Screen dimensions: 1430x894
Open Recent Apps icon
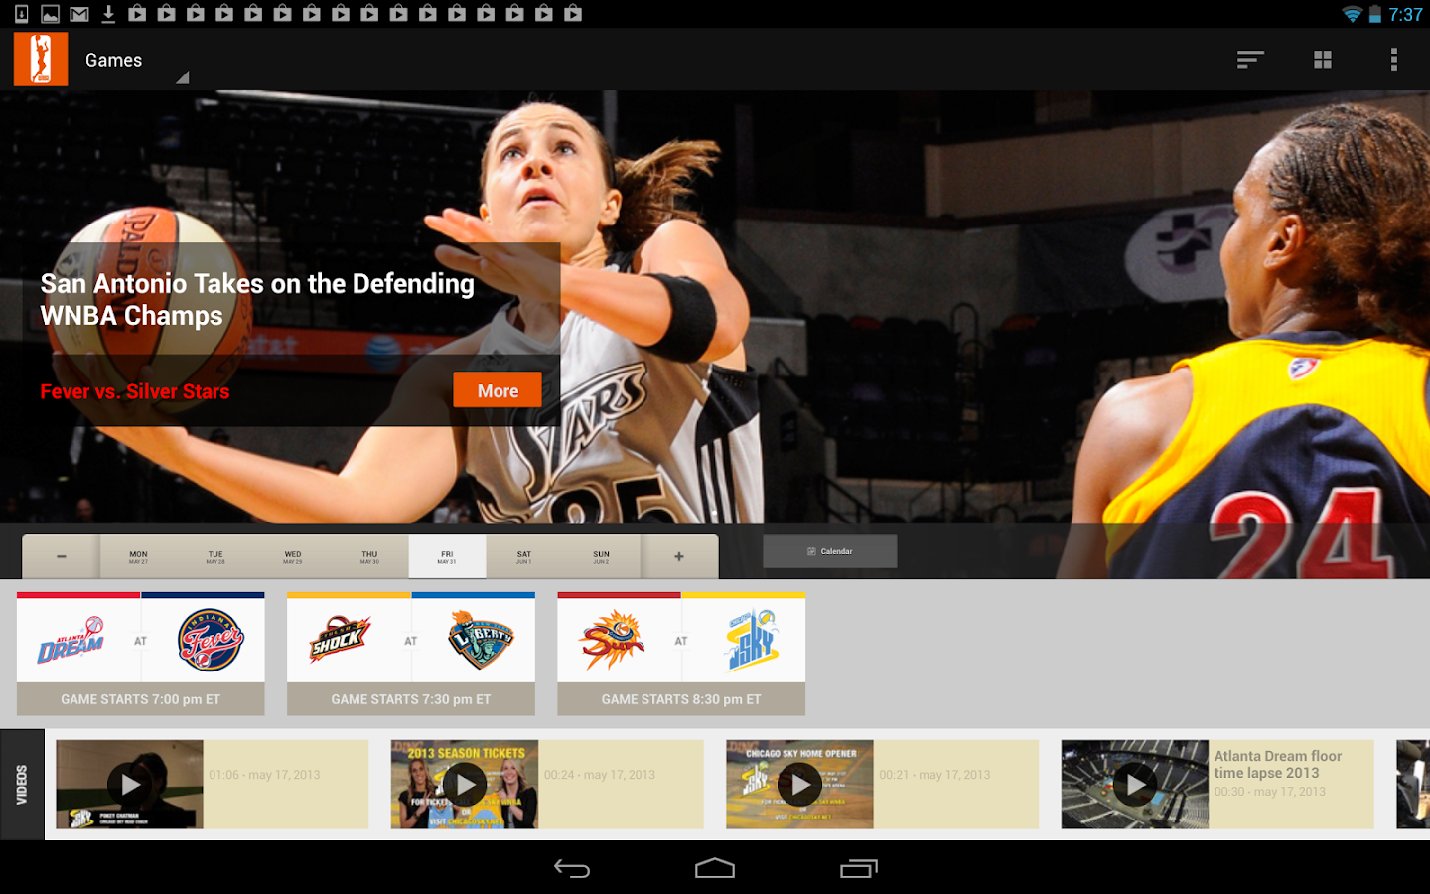click(858, 868)
